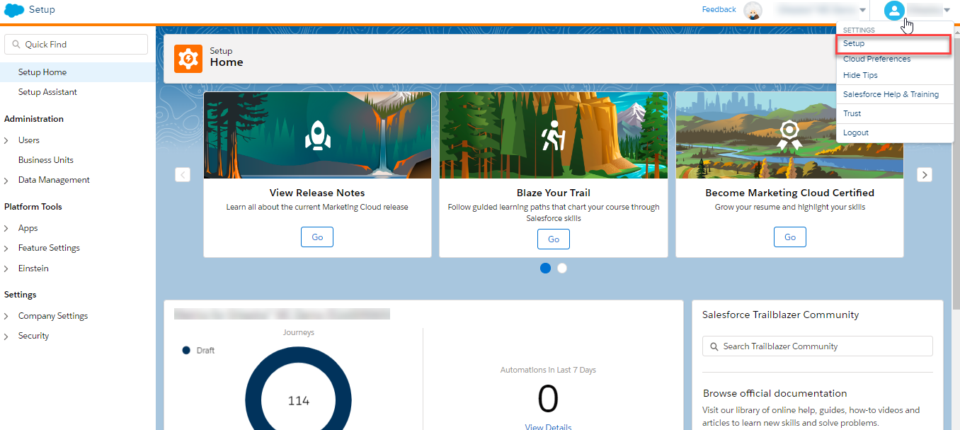This screenshot has height=430, width=960.
Task: Select the first carousel page dot
Action: 545,268
